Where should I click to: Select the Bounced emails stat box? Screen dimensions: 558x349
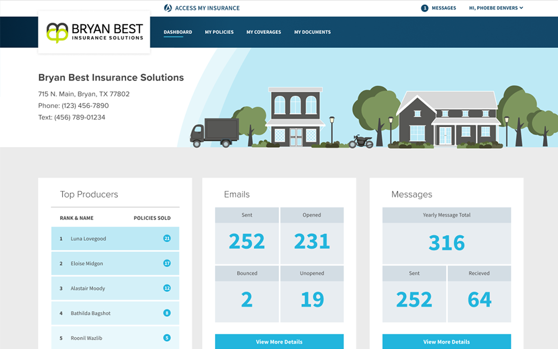coord(246,294)
